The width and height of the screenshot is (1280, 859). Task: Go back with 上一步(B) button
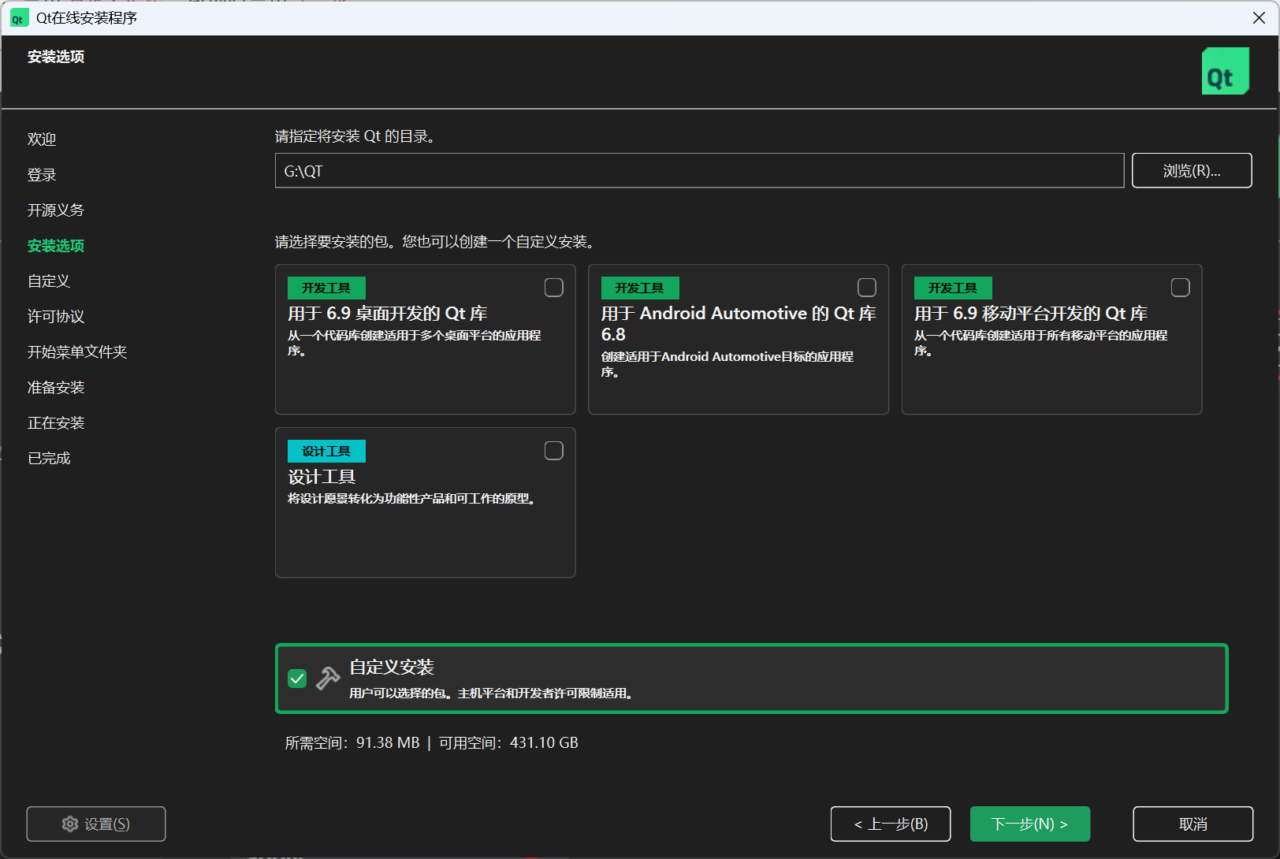(891, 824)
